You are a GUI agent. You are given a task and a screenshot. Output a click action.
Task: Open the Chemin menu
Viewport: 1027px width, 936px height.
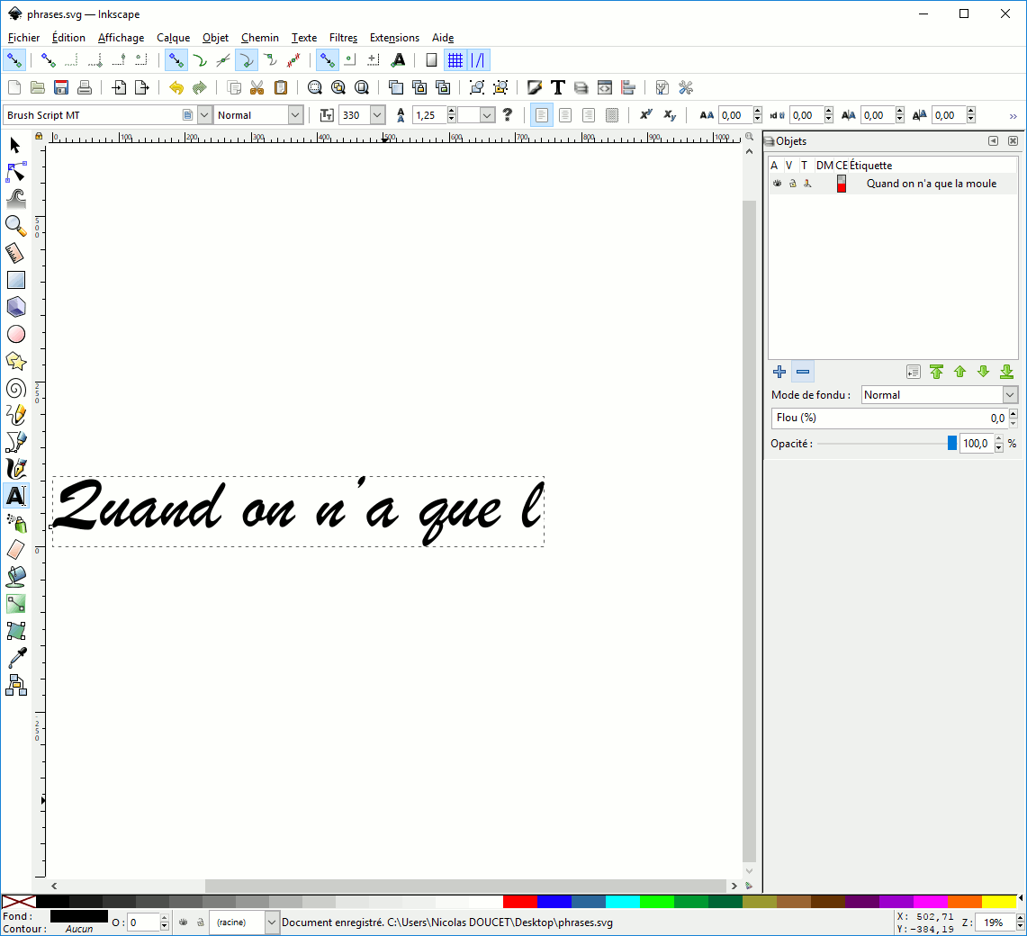(x=260, y=38)
